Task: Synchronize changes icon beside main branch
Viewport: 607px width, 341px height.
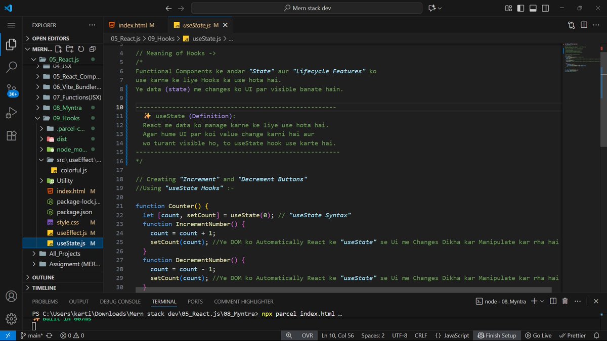Action: (49, 335)
